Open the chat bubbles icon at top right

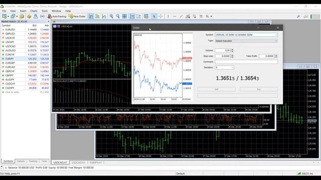305,16
